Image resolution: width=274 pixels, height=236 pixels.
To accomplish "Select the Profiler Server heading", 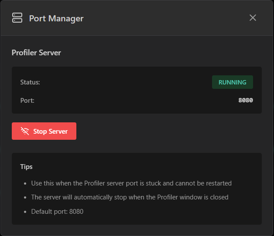I will coord(36,53).
